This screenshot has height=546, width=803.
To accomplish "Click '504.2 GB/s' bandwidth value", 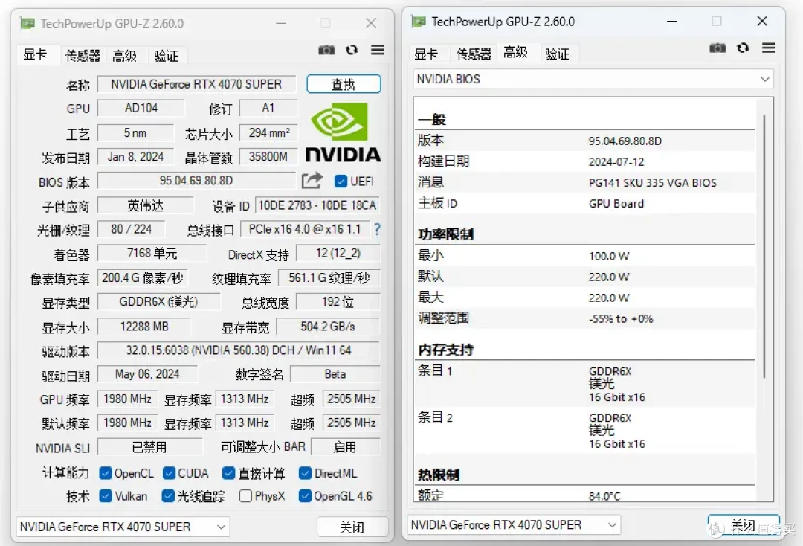I will coord(328,327).
